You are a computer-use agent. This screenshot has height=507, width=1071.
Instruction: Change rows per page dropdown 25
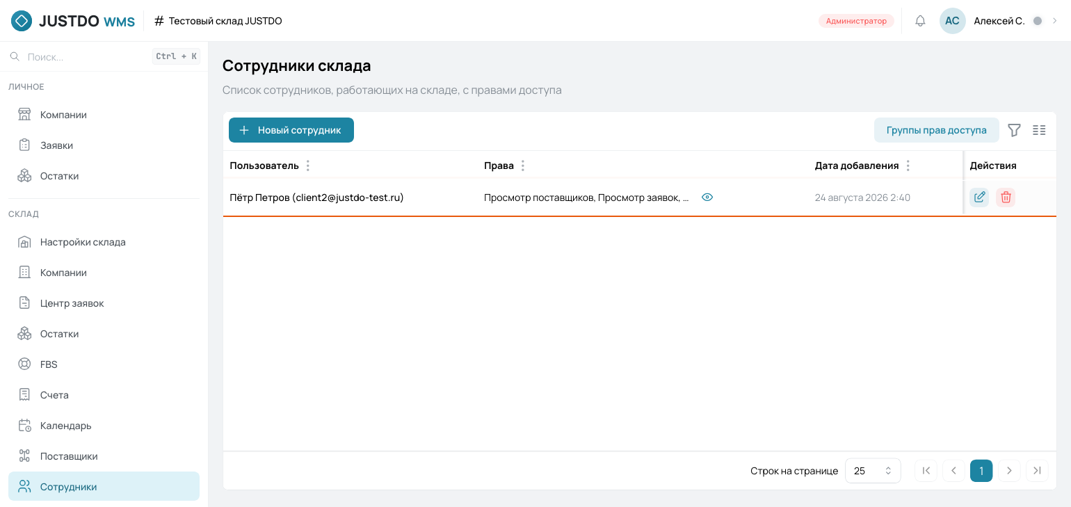(873, 471)
